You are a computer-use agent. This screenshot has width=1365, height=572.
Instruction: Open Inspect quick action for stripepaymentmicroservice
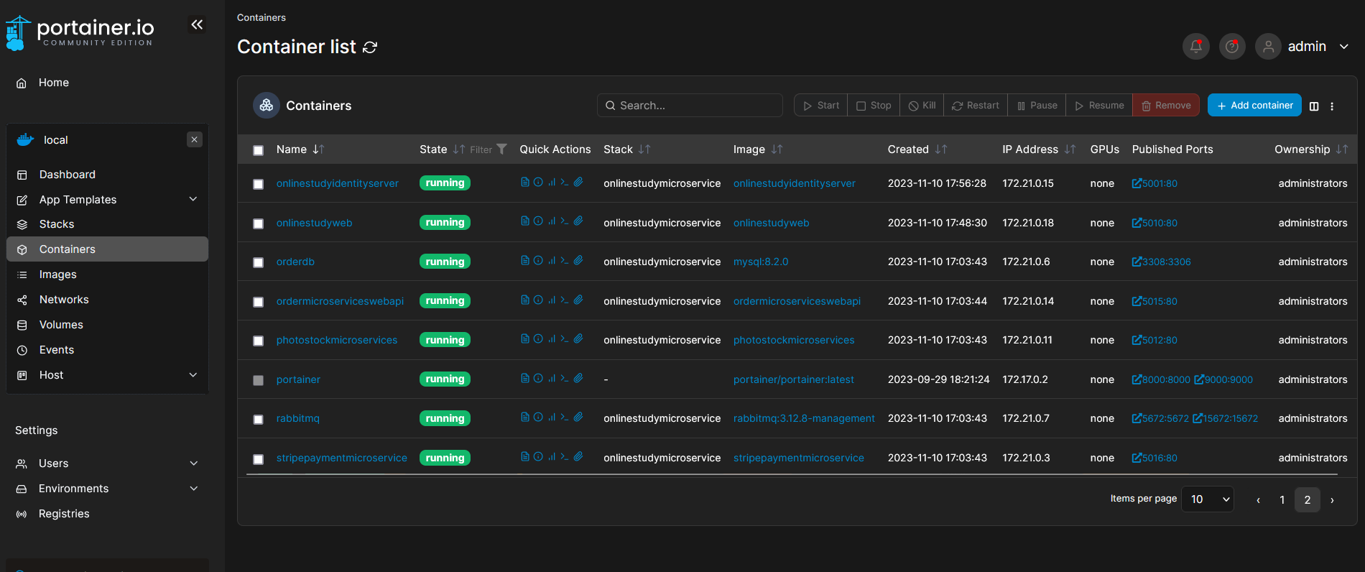pyautogui.click(x=538, y=456)
